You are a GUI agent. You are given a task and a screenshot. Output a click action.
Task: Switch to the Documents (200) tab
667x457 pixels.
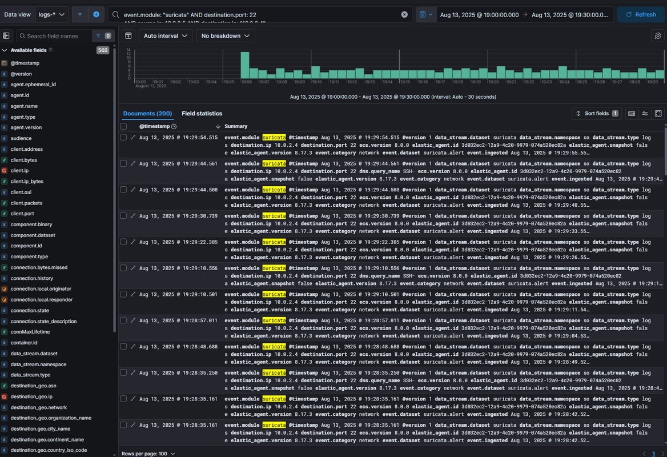point(147,114)
